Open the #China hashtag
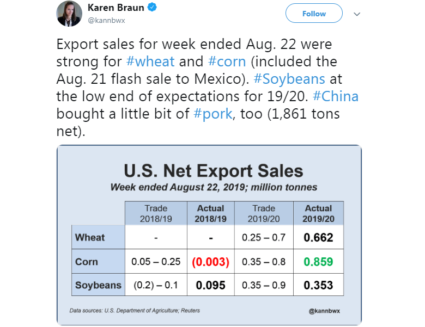Screen dimensions: 425x327 coord(336,96)
